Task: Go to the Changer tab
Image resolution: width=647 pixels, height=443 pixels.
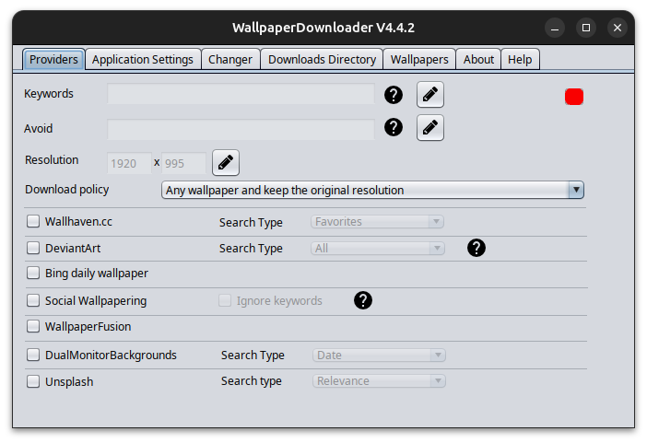Action: click(x=230, y=59)
